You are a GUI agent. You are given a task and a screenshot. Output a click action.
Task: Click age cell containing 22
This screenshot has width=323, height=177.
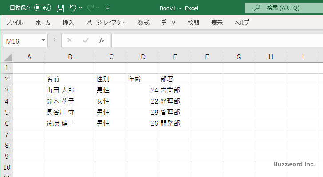click(x=143, y=101)
